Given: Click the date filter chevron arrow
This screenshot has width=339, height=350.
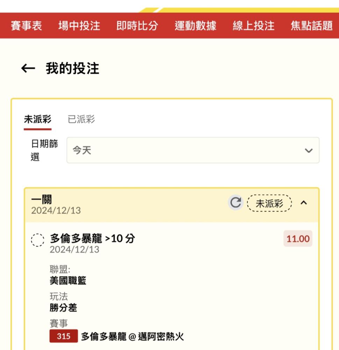Looking at the screenshot, I should click(309, 150).
